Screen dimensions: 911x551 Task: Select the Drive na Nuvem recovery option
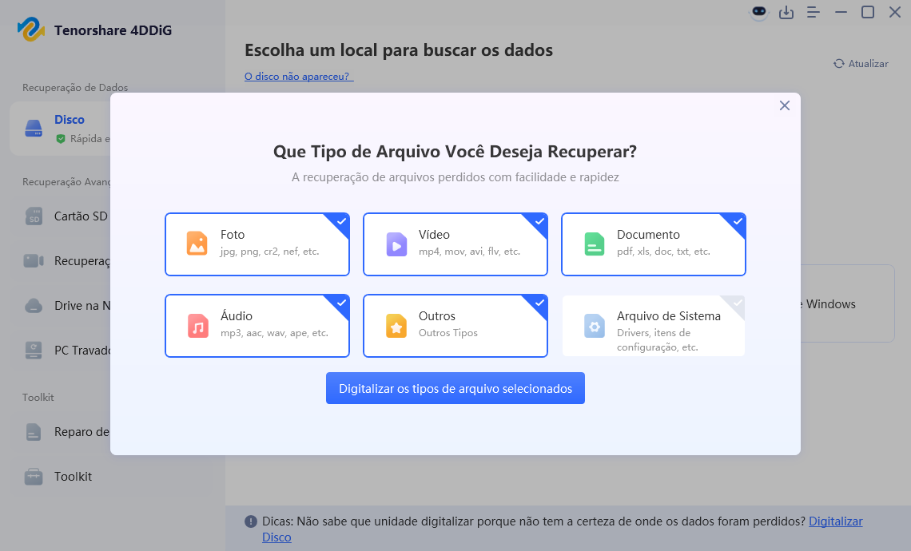coord(82,305)
